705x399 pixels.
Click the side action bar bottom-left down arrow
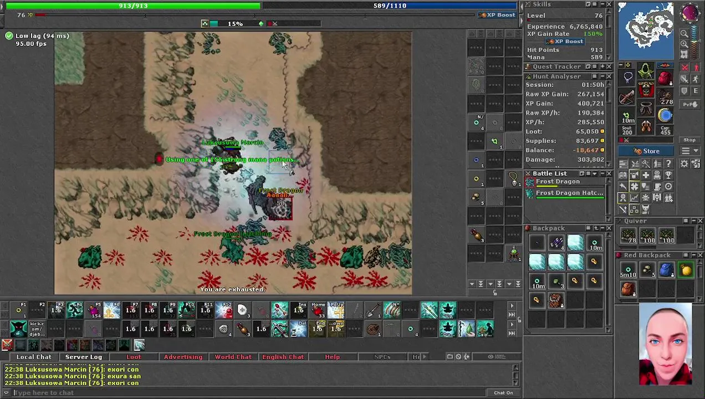(x=472, y=284)
